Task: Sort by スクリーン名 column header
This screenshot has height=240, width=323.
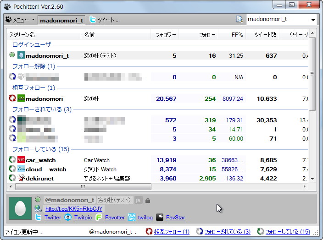Action: 43,35
